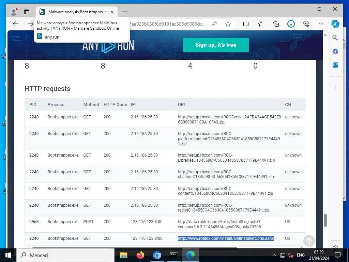Open the Favorites list icon
This screenshot has width=349, height=262.
tap(261, 24)
